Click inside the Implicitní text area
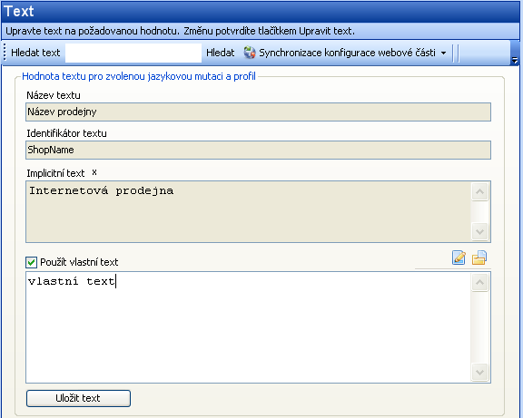Image resolution: width=523 pixels, height=418 pixels. (x=249, y=212)
